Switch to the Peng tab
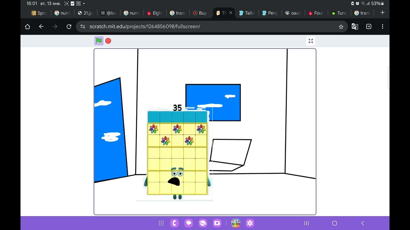The width and height of the screenshot is (410, 230). click(x=270, y=13)
